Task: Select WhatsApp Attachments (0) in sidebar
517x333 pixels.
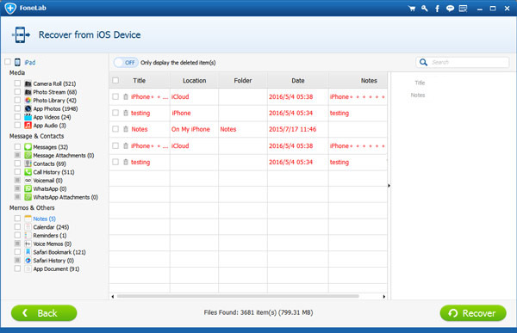Action: (x=65, y=197)
